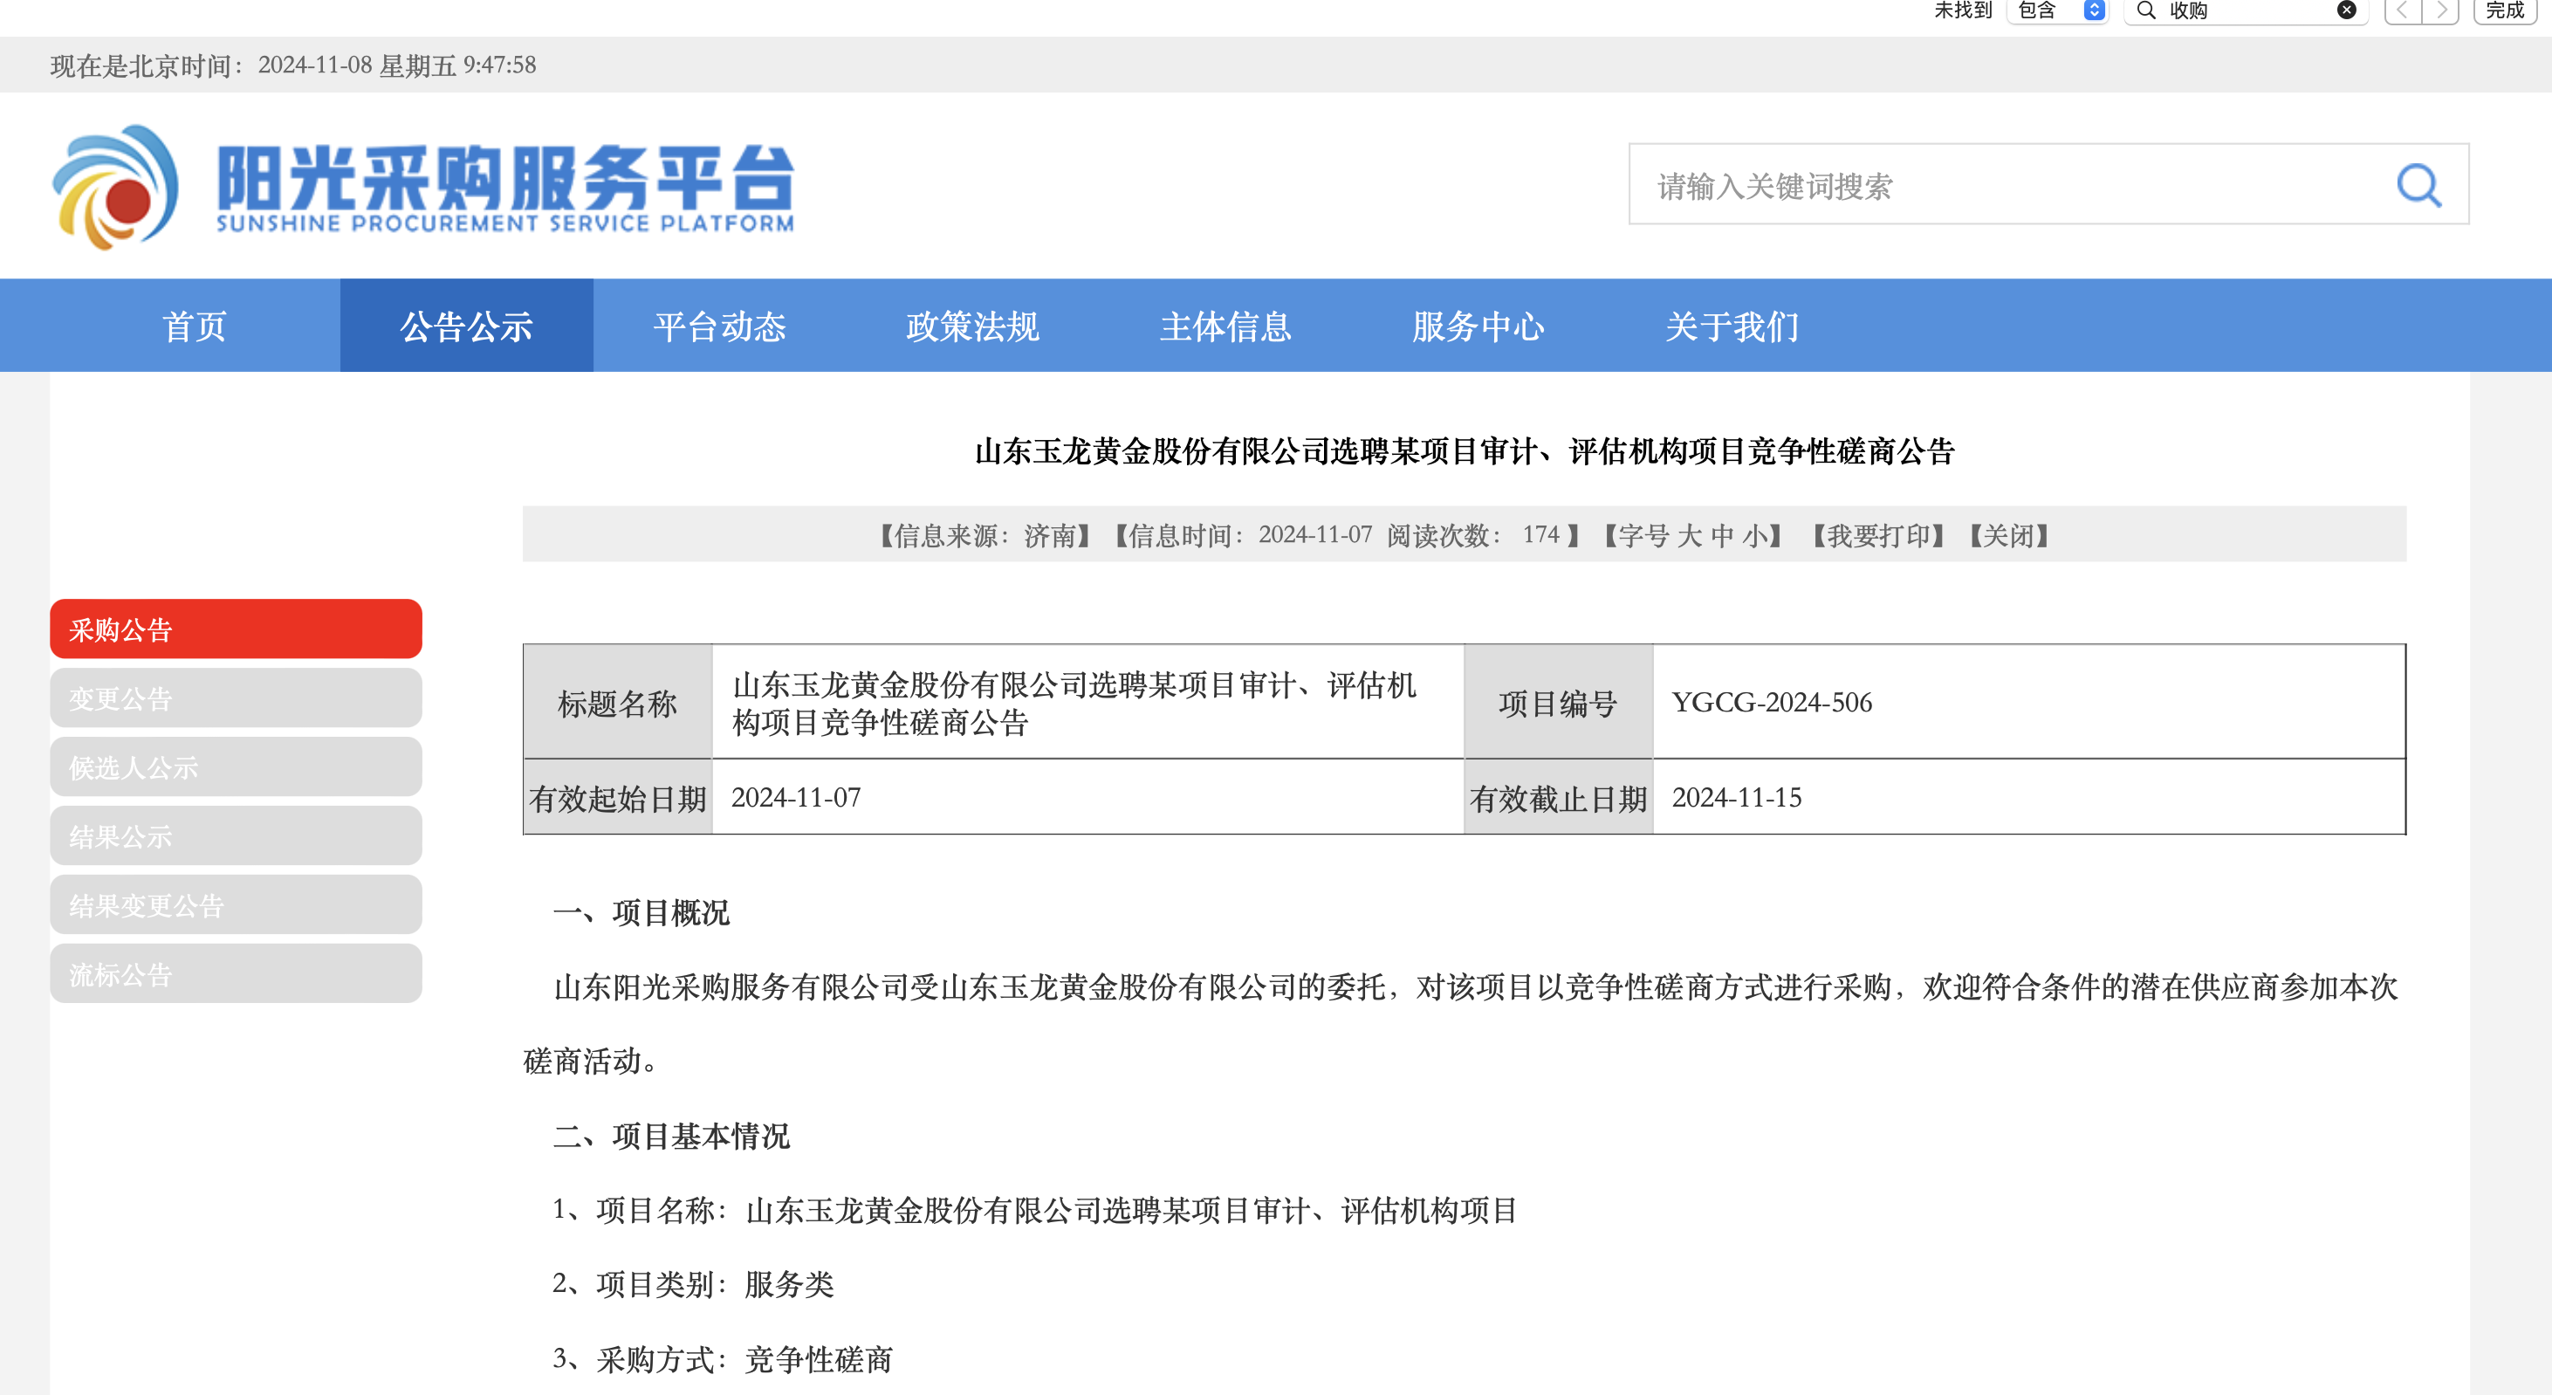Set font size to 中

pos(1723,536)
